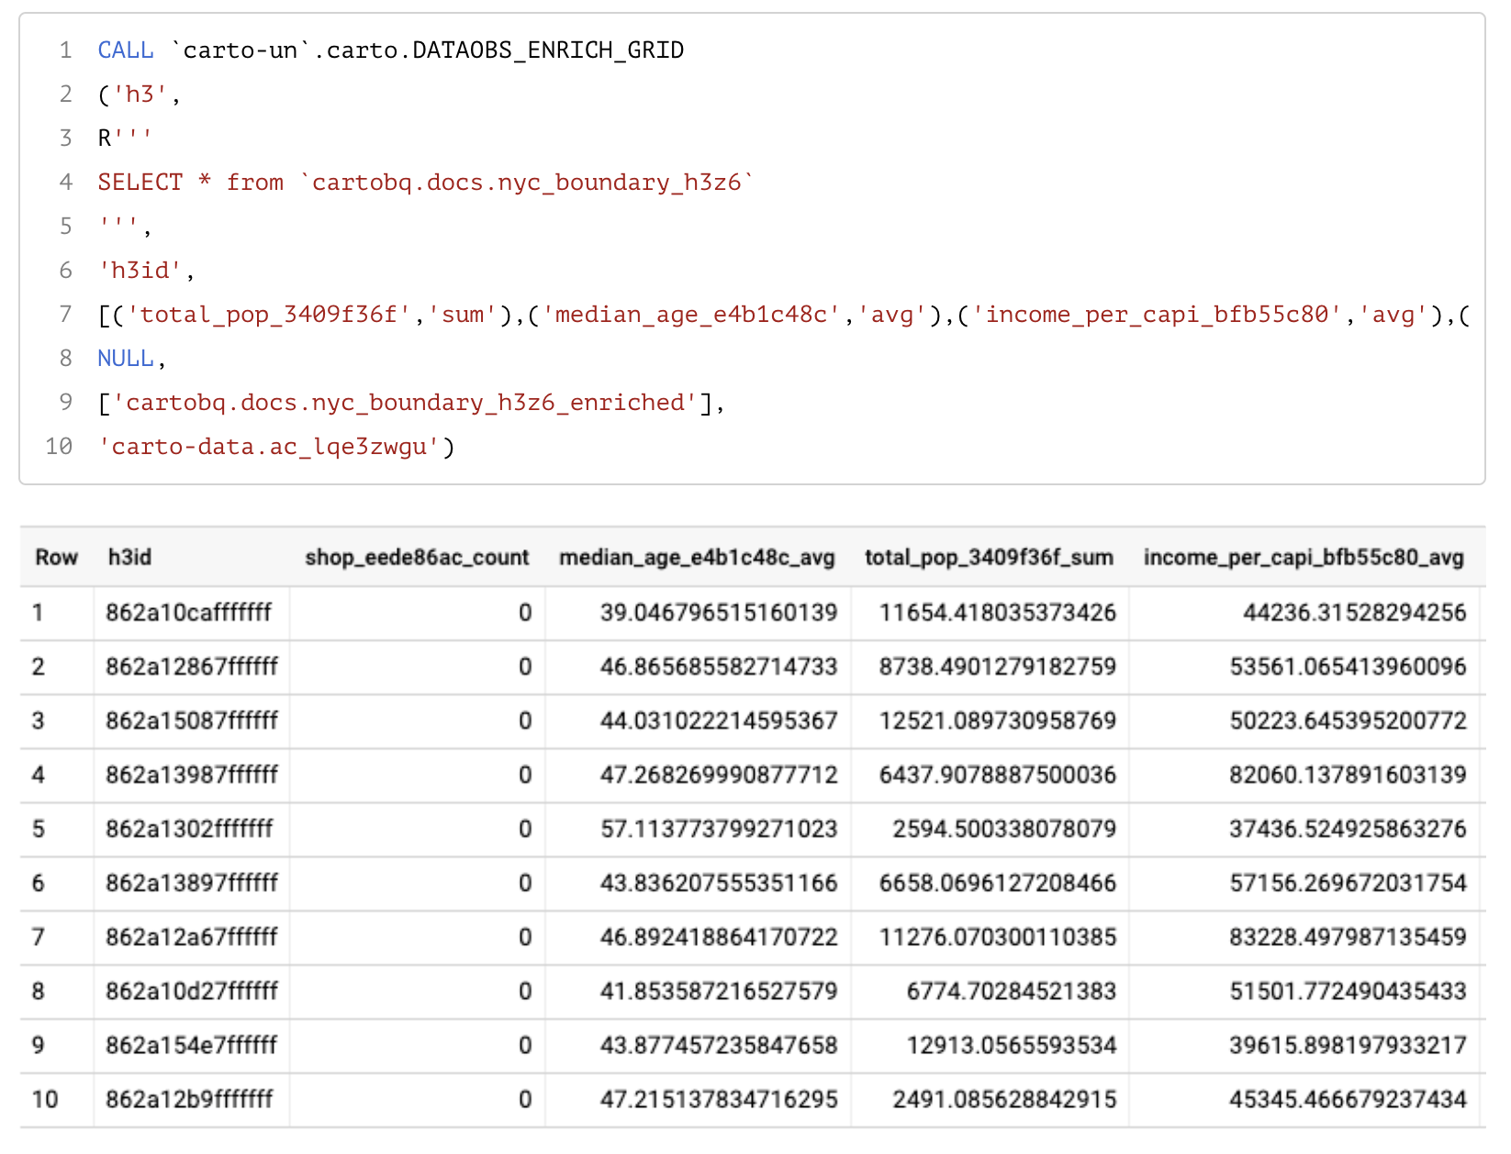Click median age value 57.113773799271023

(719, 828)
